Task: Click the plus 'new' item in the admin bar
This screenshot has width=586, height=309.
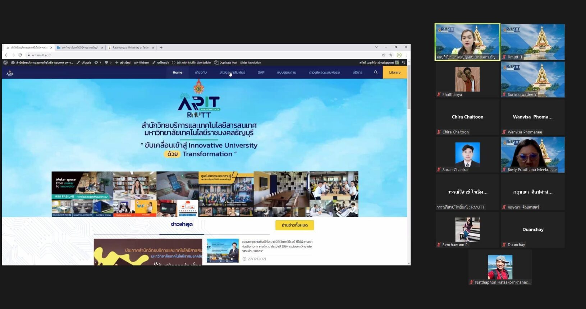Action: 123,63
